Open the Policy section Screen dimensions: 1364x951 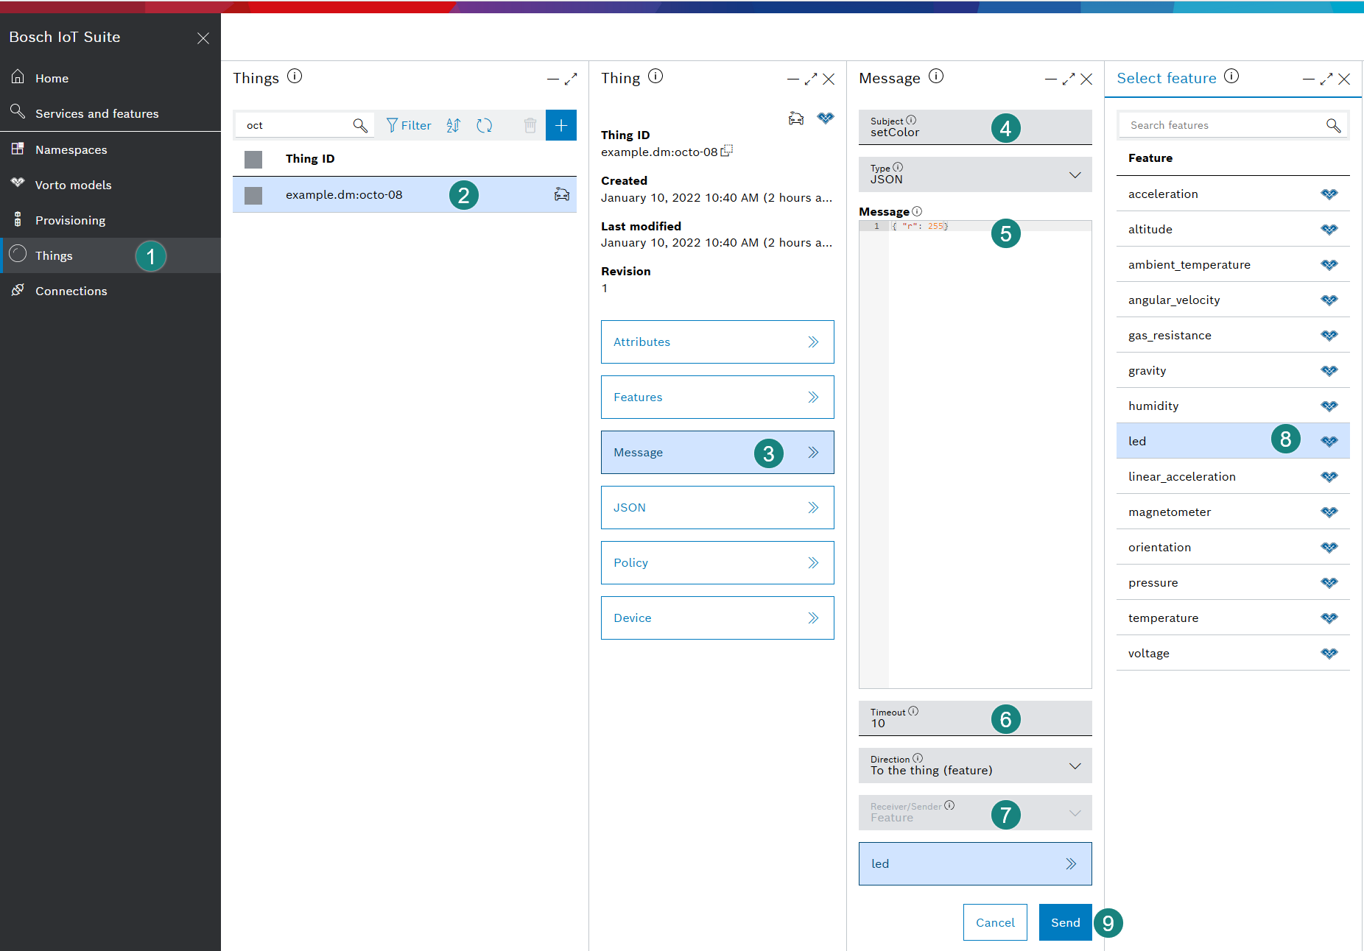(717, 562)
